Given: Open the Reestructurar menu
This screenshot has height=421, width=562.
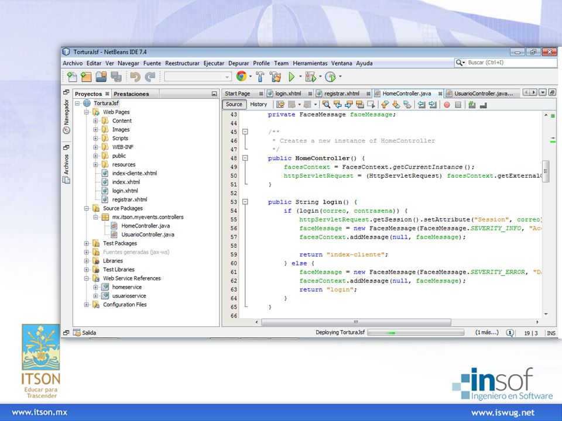Looking at the screenshot, I should click(x=182, y=63).
